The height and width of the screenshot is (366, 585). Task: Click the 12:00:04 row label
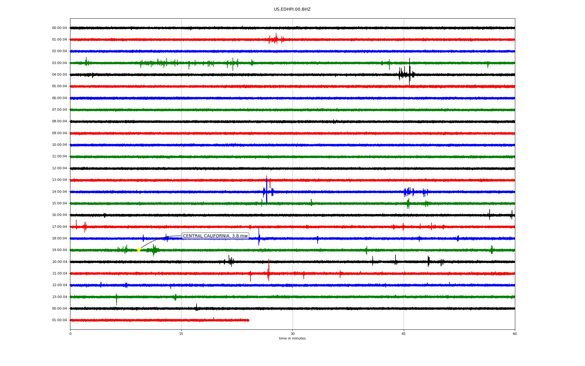59,168
